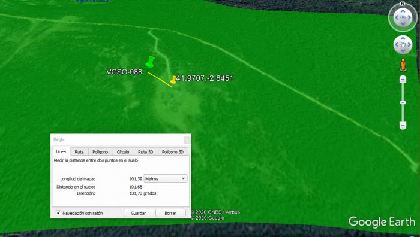Image resolution: width=420 pixels, height=237 pixels.
Task: Click the Guardar button
Action: click(139, 213)
